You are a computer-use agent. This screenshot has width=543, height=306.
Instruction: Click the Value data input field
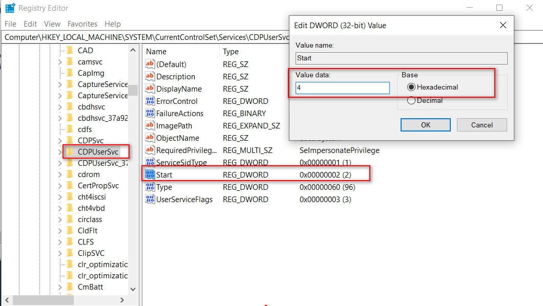point(343,88)
